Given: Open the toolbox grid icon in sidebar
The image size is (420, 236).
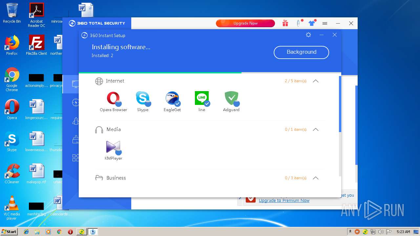Looking at the screenshot, I should click(75, 158).
